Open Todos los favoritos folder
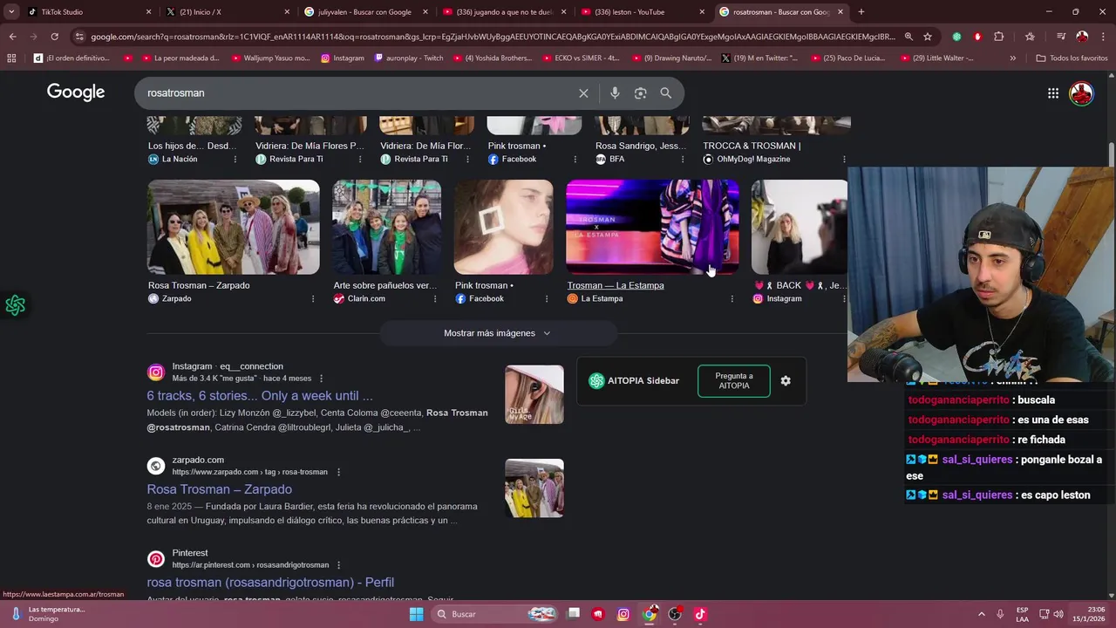The height and width of the screenshot is (628, 1116). click(x=1072, y=58)
